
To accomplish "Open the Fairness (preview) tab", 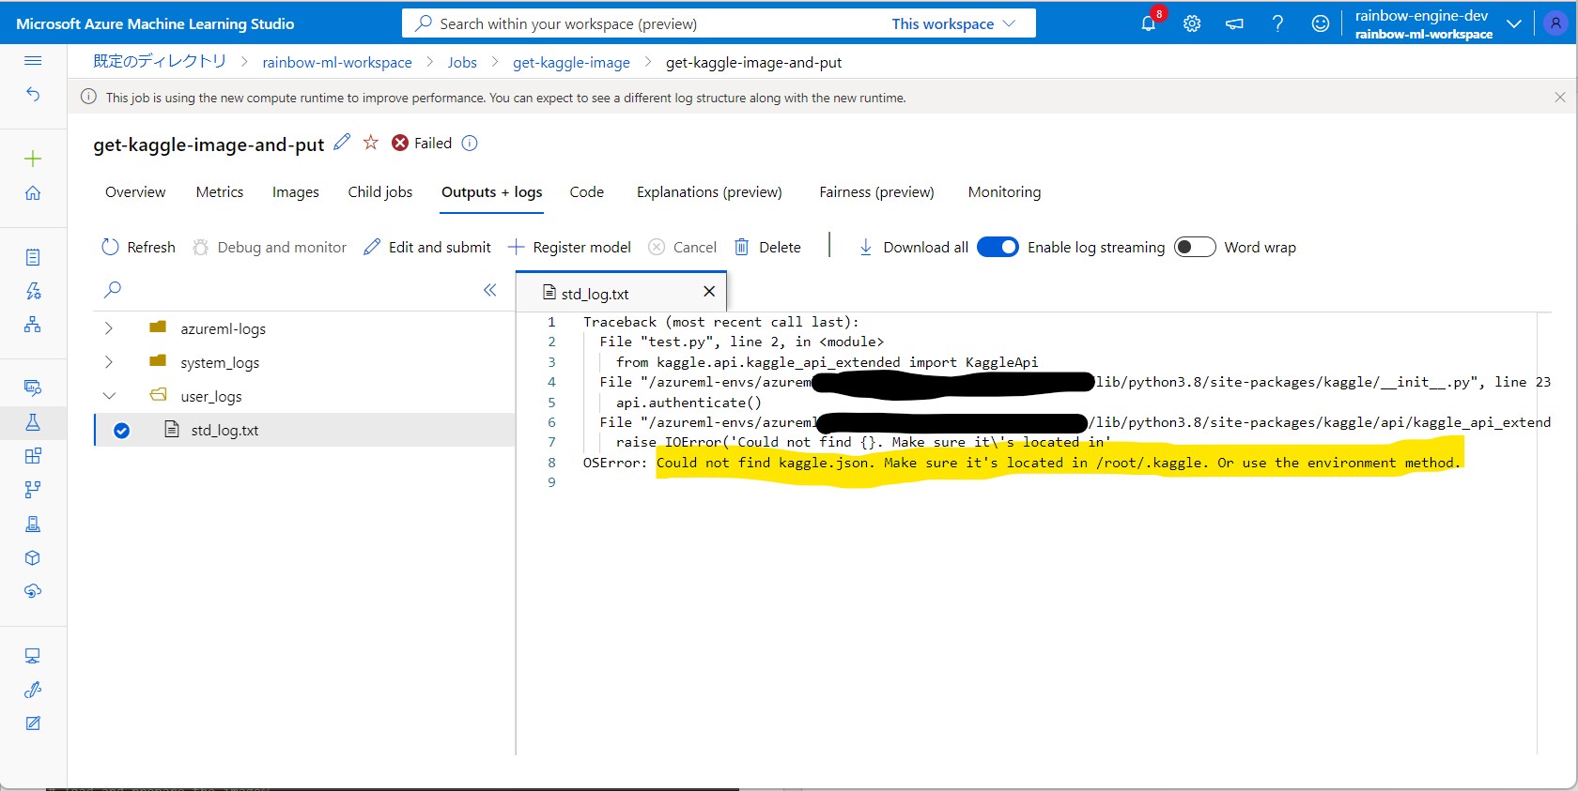I will [x=876, y=191].
